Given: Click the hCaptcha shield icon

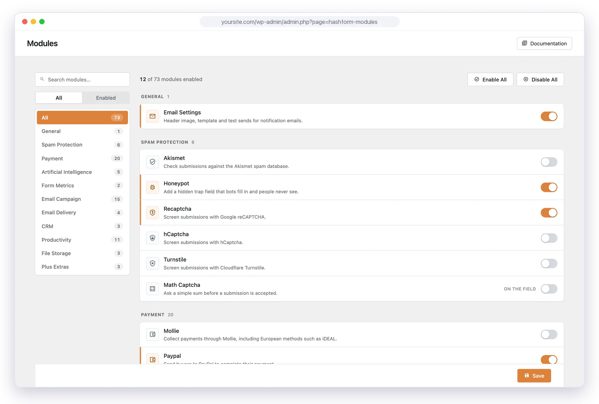Looking at the screenshot, I should [153, 238].
